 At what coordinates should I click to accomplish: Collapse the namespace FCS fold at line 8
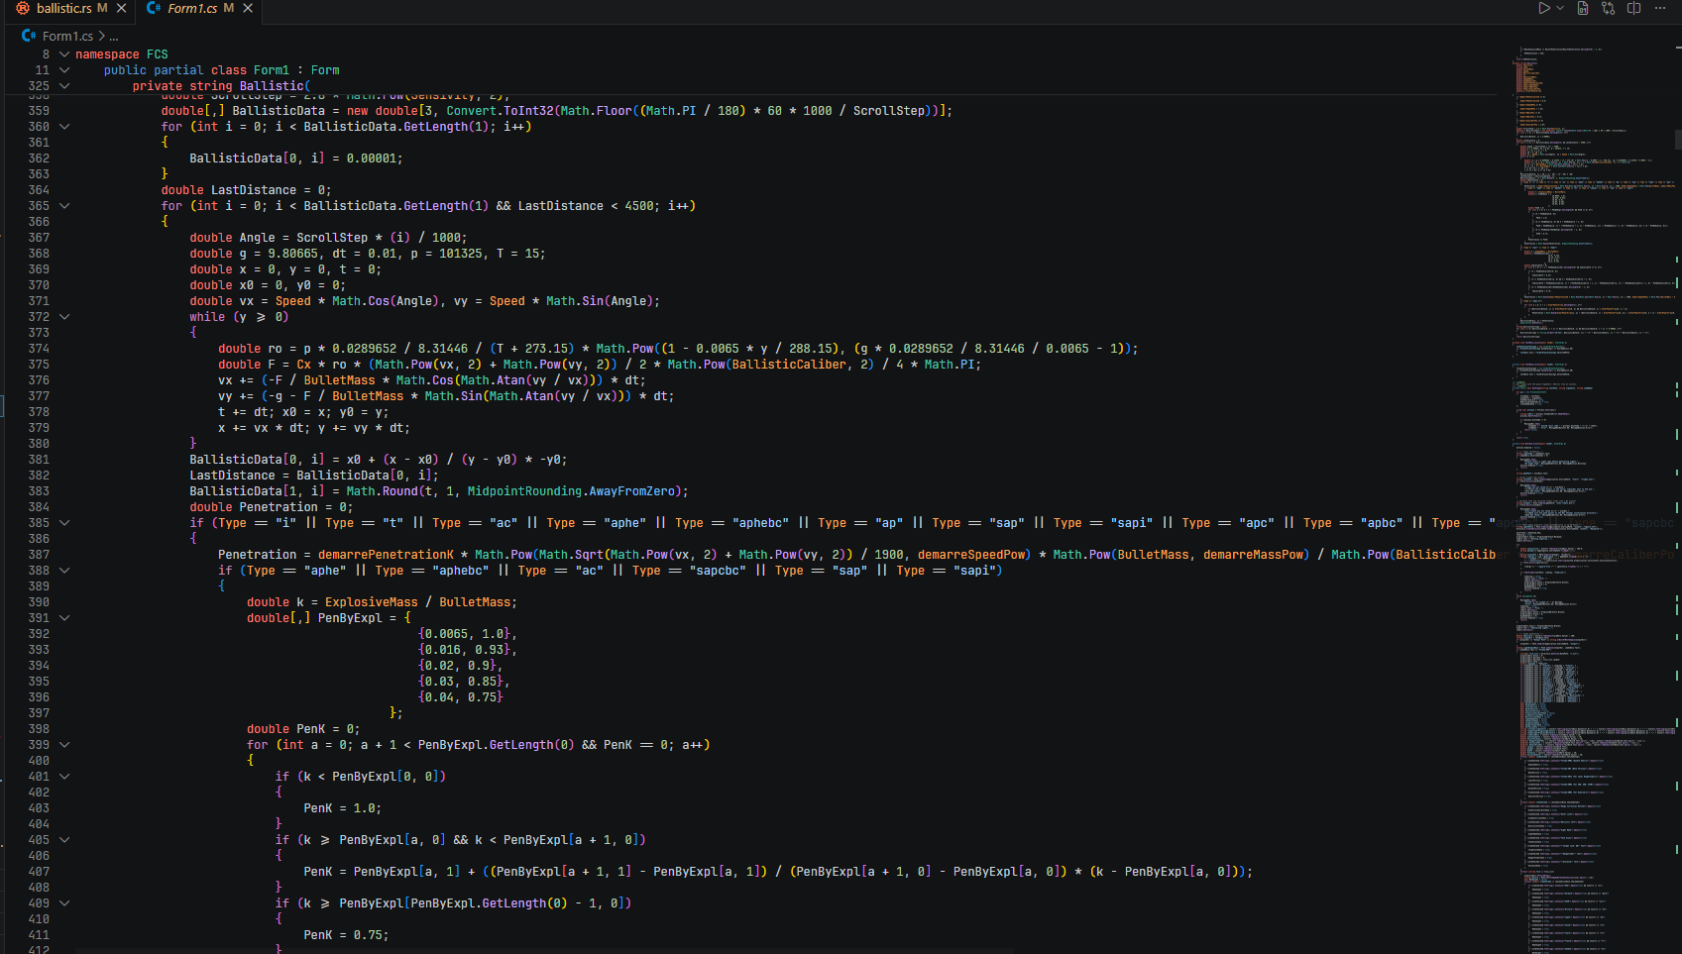coord(64,54)
